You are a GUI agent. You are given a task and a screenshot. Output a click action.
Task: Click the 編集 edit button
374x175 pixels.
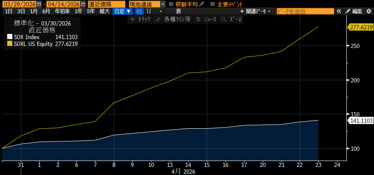pyautogui.click(x=354, y=11)
